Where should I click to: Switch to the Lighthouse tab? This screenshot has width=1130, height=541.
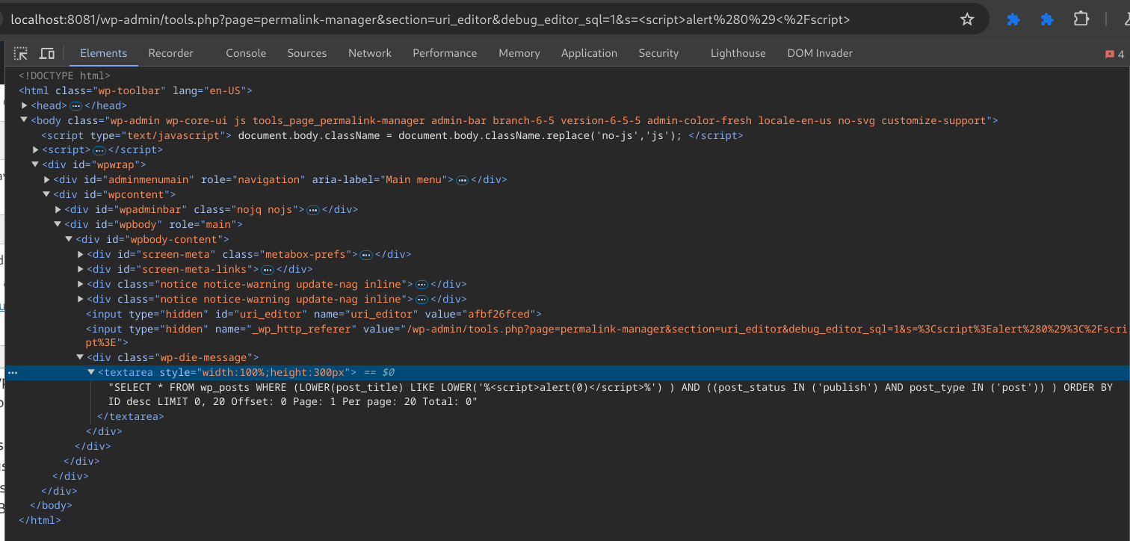click(738, 53)
